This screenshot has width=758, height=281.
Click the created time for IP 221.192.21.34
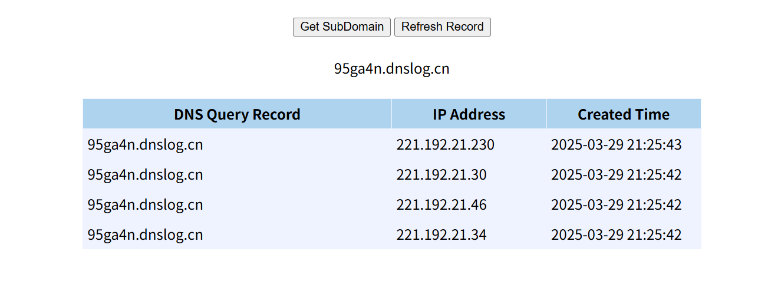(x=617, y=235)
